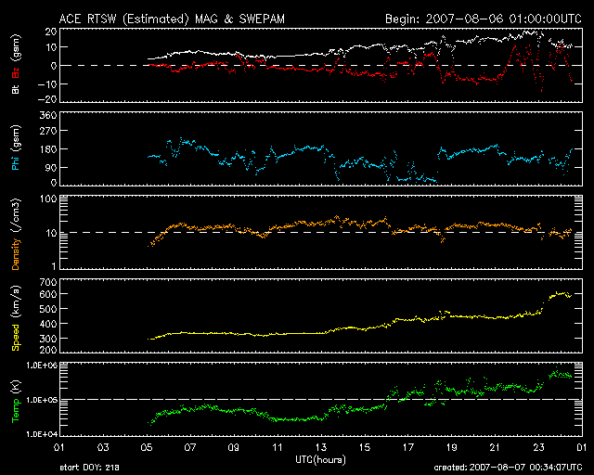Click the '1.0E+06' temperature tick label

coord(42,366)
